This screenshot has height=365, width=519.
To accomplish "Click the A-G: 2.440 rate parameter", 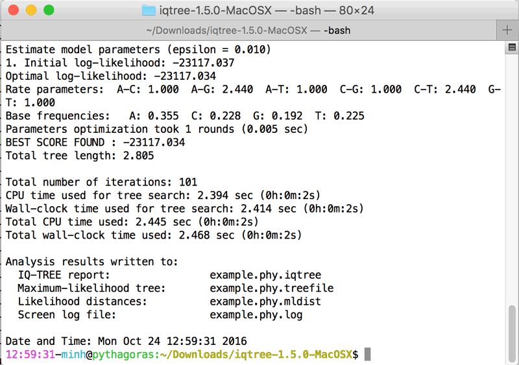I will pos(222,89).
